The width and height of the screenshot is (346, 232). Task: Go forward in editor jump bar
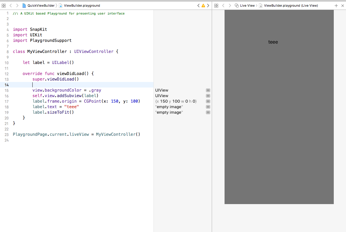(x=17, y=6)
